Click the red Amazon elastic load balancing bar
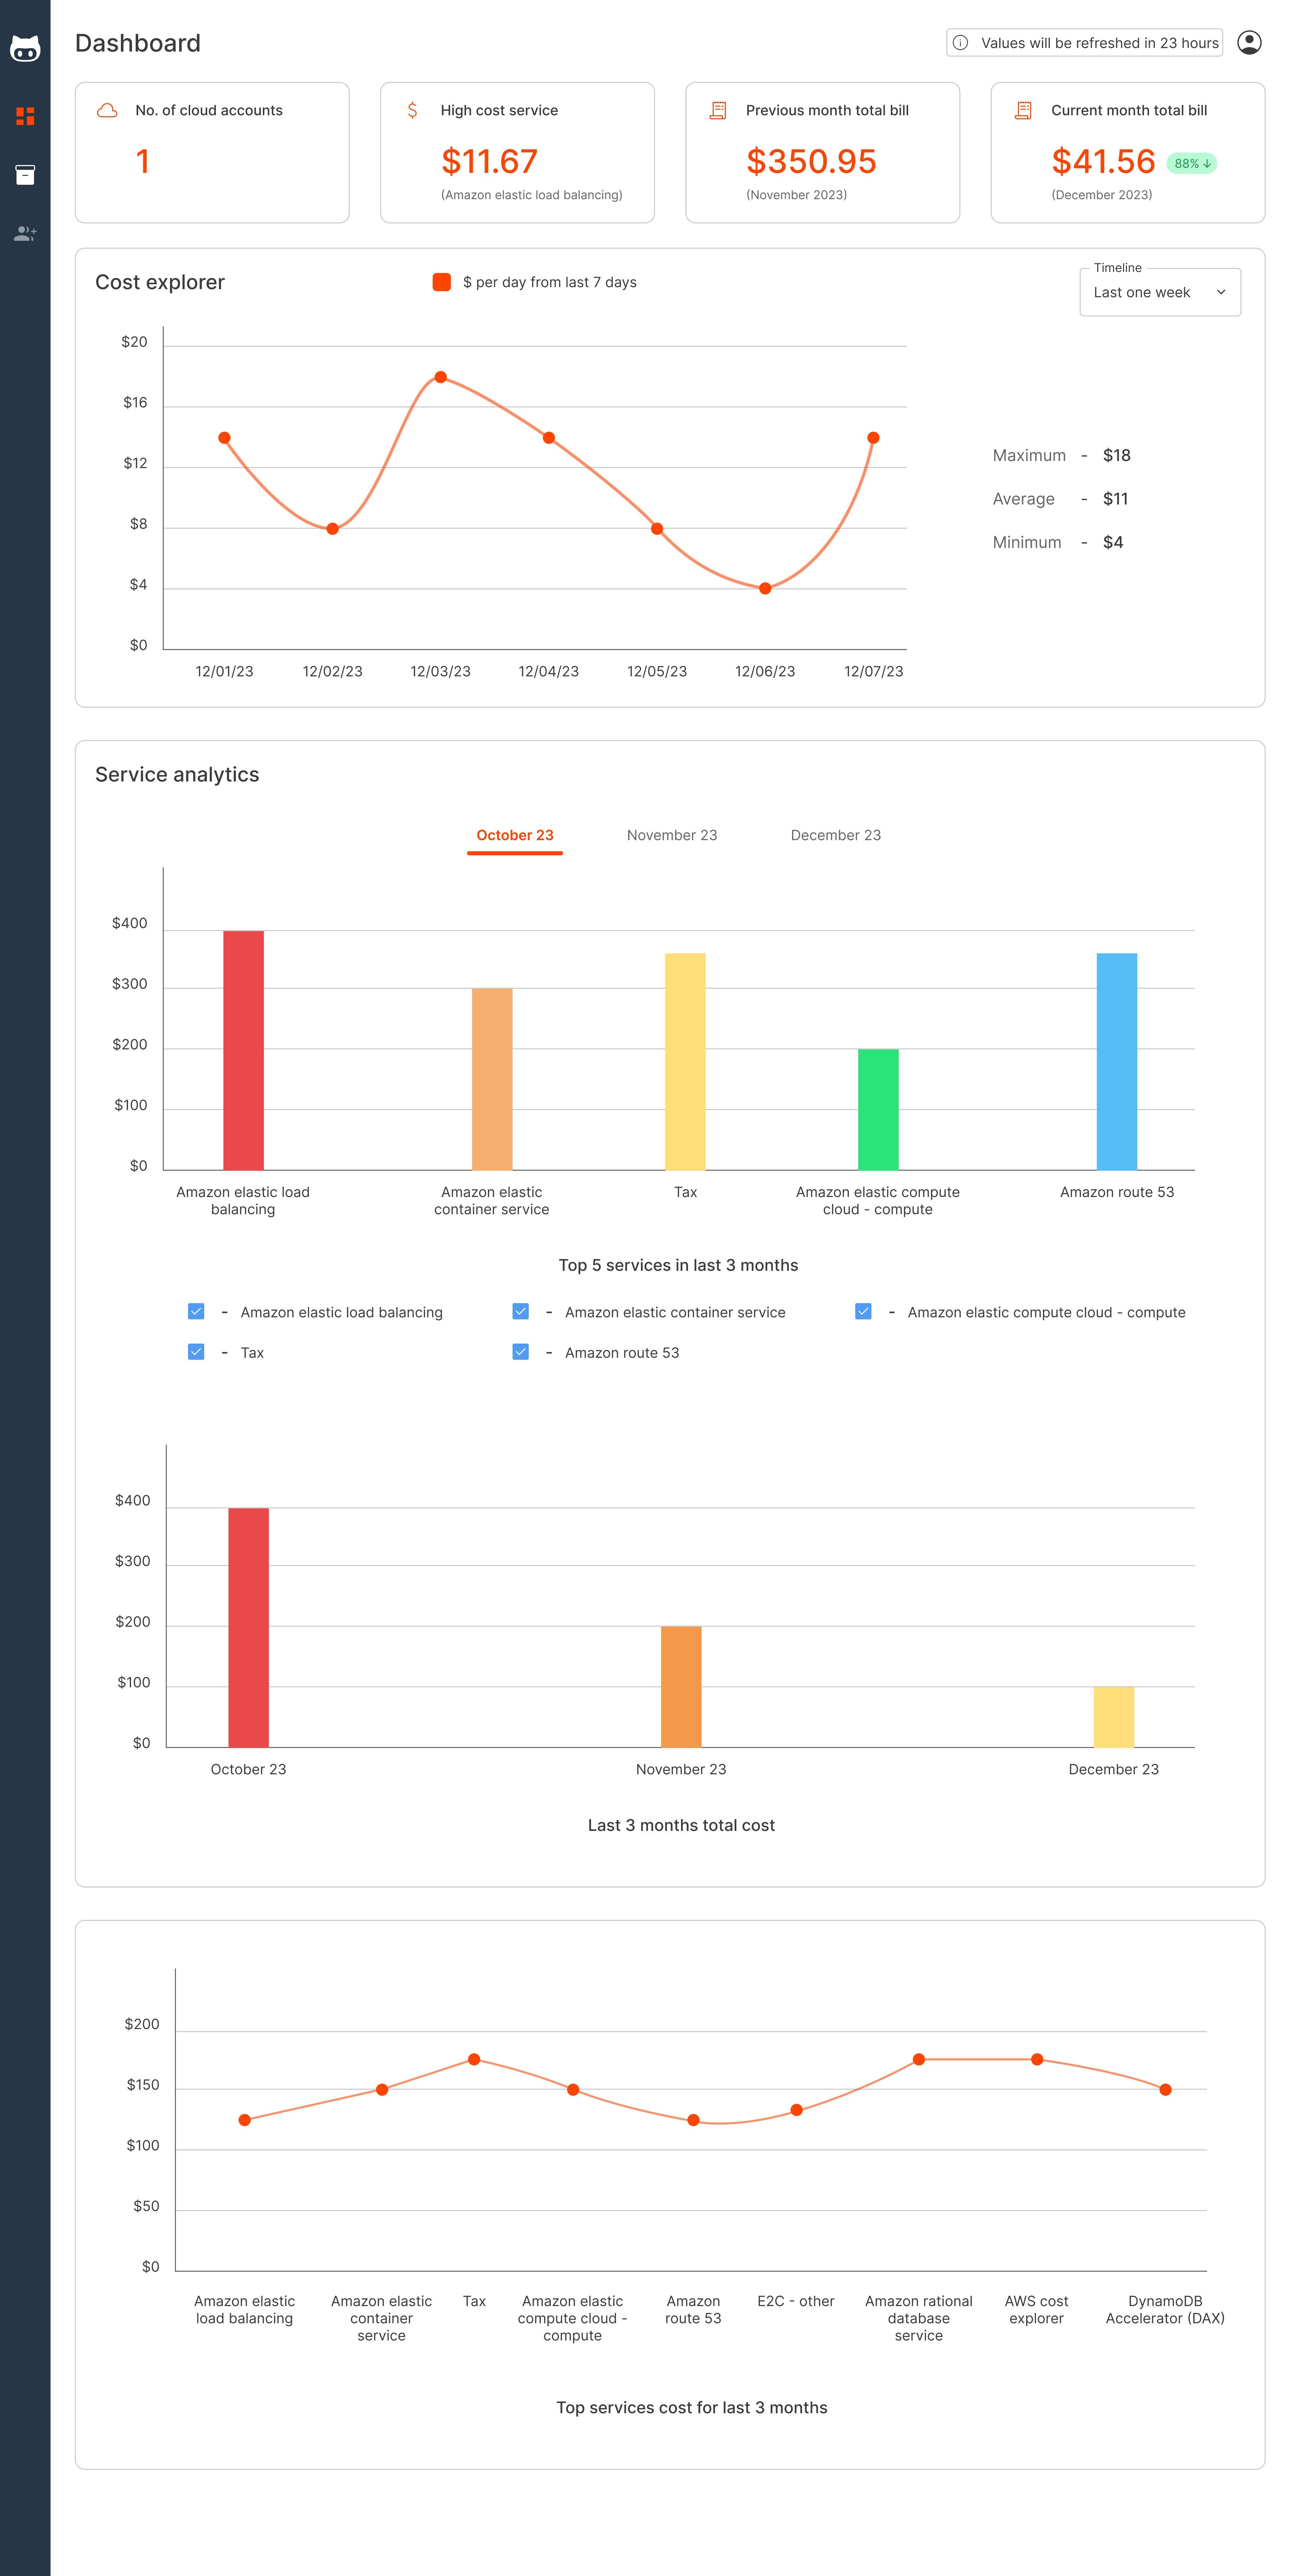1294x2576 pixels. click(243, 1050)
